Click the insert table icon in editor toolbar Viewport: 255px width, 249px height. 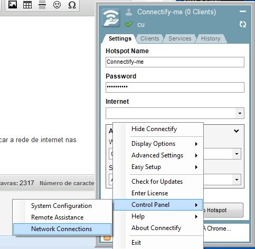[27, 5]
